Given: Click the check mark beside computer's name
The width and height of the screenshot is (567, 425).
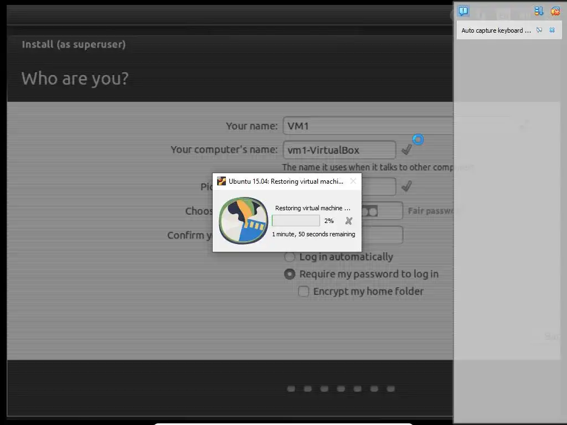Looking at the screenshot, I should click(x=406, y=149).
